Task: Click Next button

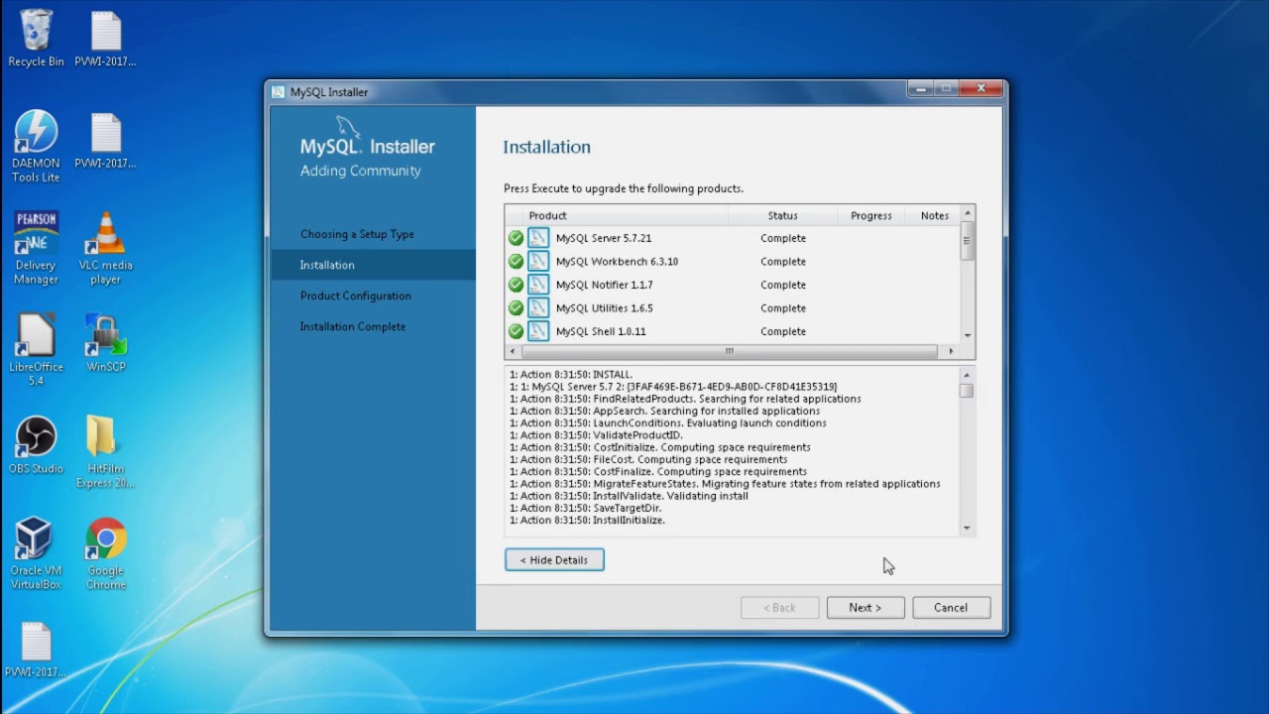Action: (865, 608)
